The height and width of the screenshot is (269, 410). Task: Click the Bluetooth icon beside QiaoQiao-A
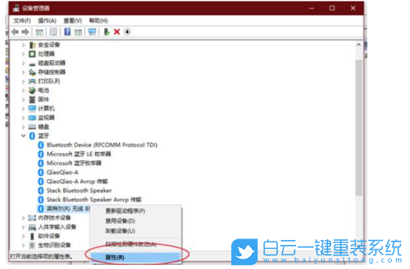click(41, 172)
